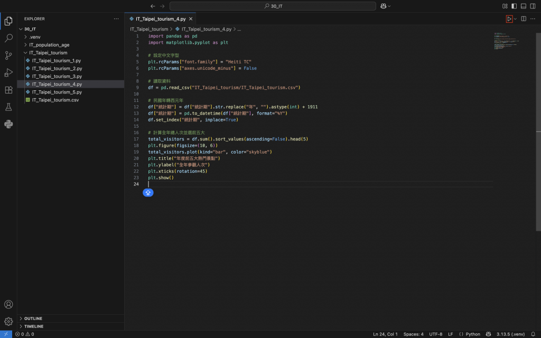541x338 pixels.
Task: Toggle the primary side bar visibility
Action: point(514,6)
